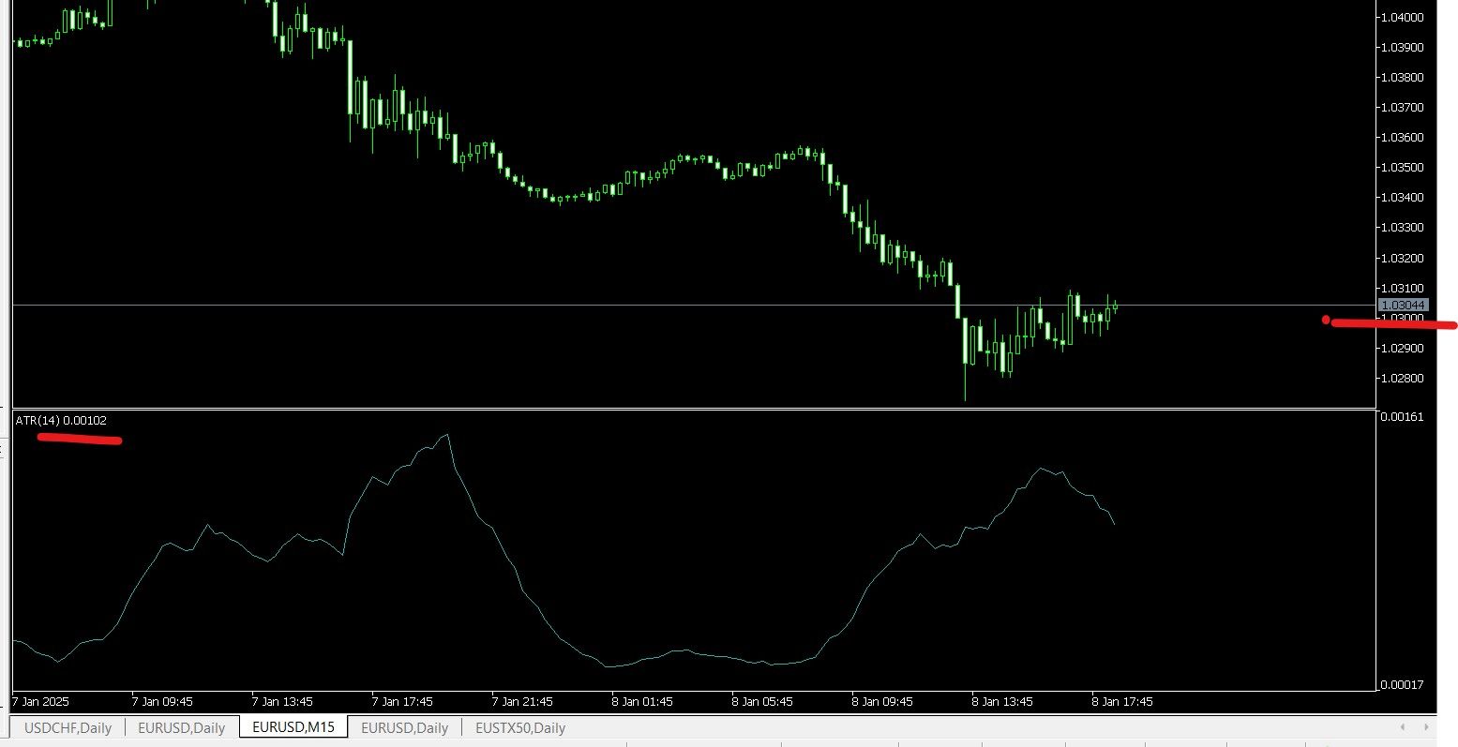Click the 8 Jan 01:45 time label
Screen dimensions: 1458x747
click(642, 701)
